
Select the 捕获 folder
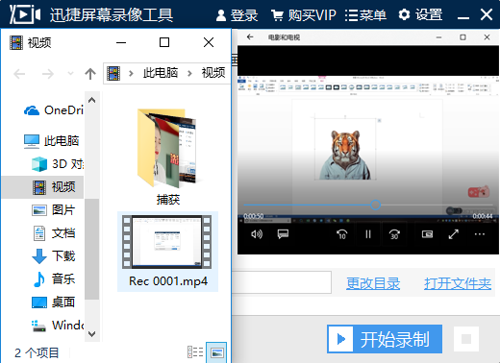(167, 157)
